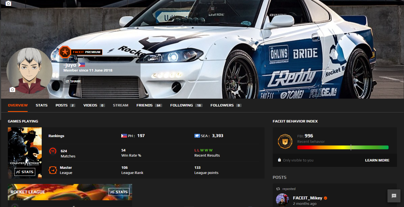Screen dimensions: 404x207
Task: Click the 'FACEIT Behavior Index' heading
Action: click(295, 121)
